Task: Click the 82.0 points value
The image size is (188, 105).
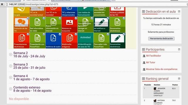Action: click(x=174, y=89)
